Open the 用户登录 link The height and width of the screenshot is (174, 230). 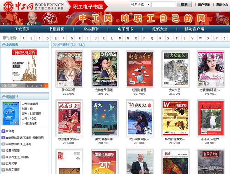point(204,5)
